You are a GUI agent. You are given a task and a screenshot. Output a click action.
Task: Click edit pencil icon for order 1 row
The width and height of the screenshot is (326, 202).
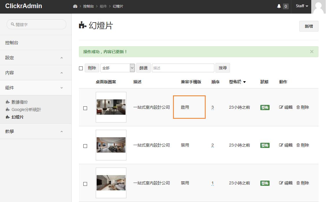pos(281,183)
